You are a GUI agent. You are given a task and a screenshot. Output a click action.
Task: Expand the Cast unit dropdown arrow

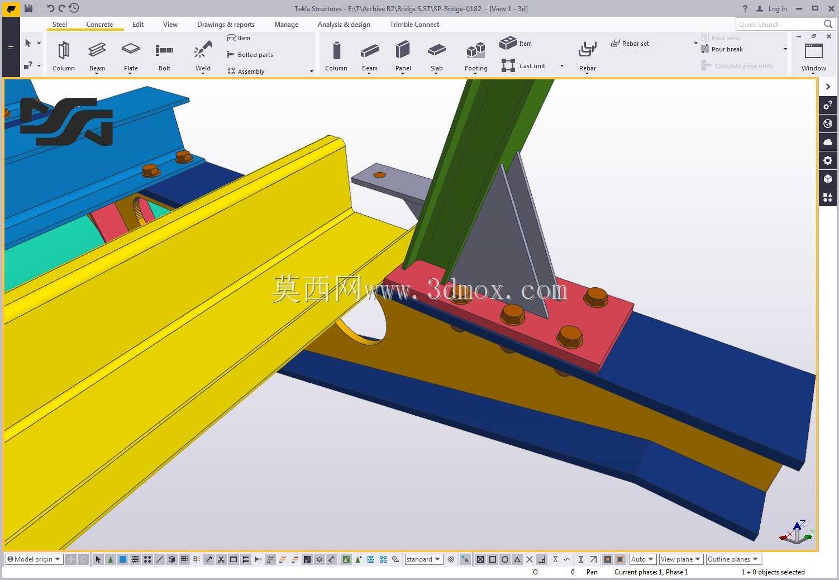pyautogui.click(x=562, y=66)
